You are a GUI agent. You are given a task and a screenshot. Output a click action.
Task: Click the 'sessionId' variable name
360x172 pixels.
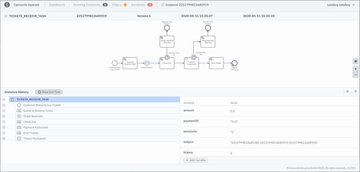190,131
